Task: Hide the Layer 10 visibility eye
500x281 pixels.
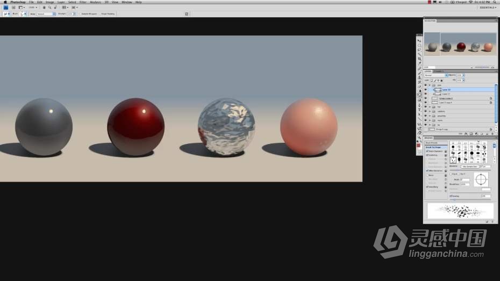Action: point(425,90)
